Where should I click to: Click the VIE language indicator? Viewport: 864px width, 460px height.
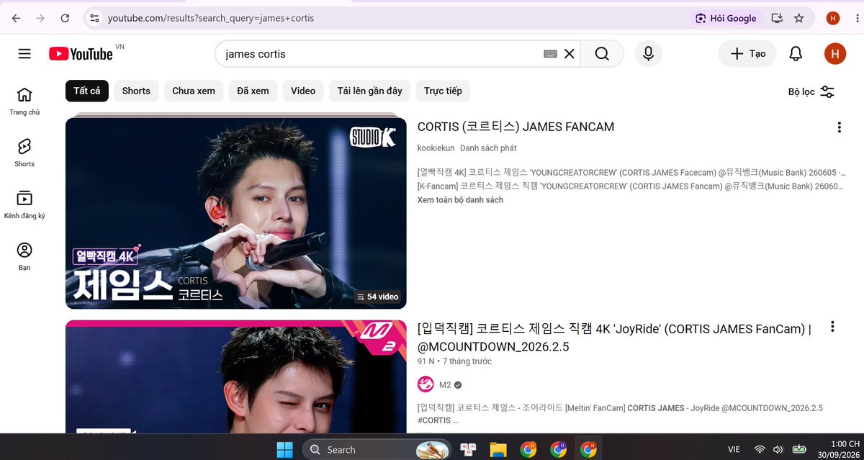[x=734, y=449]
